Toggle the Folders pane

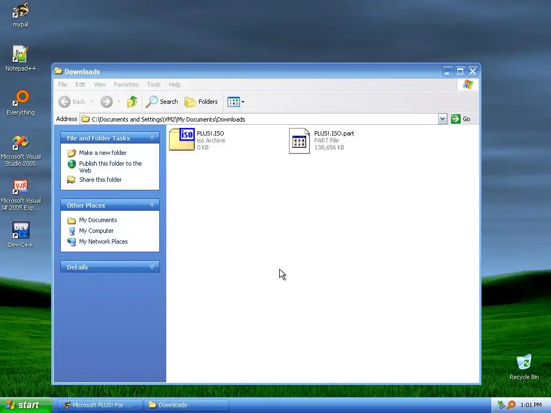point(201,102)
